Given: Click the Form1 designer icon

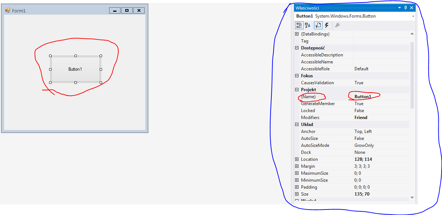Looking at the screenshot, I should coord(8,10).
